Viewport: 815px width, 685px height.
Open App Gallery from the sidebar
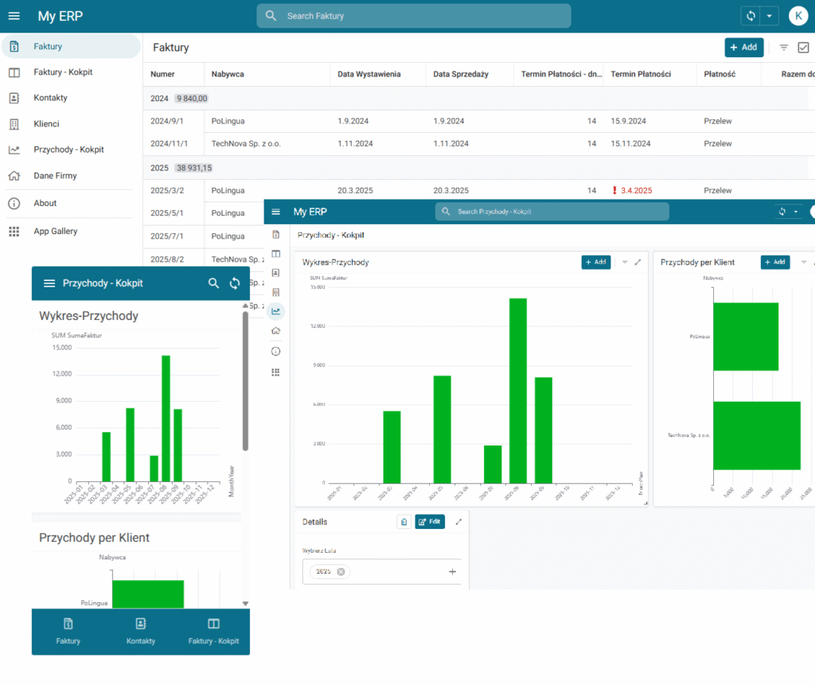55,232
